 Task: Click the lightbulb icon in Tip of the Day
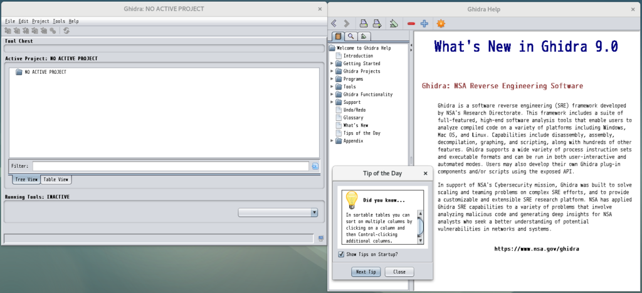click(x=352, y=200)
